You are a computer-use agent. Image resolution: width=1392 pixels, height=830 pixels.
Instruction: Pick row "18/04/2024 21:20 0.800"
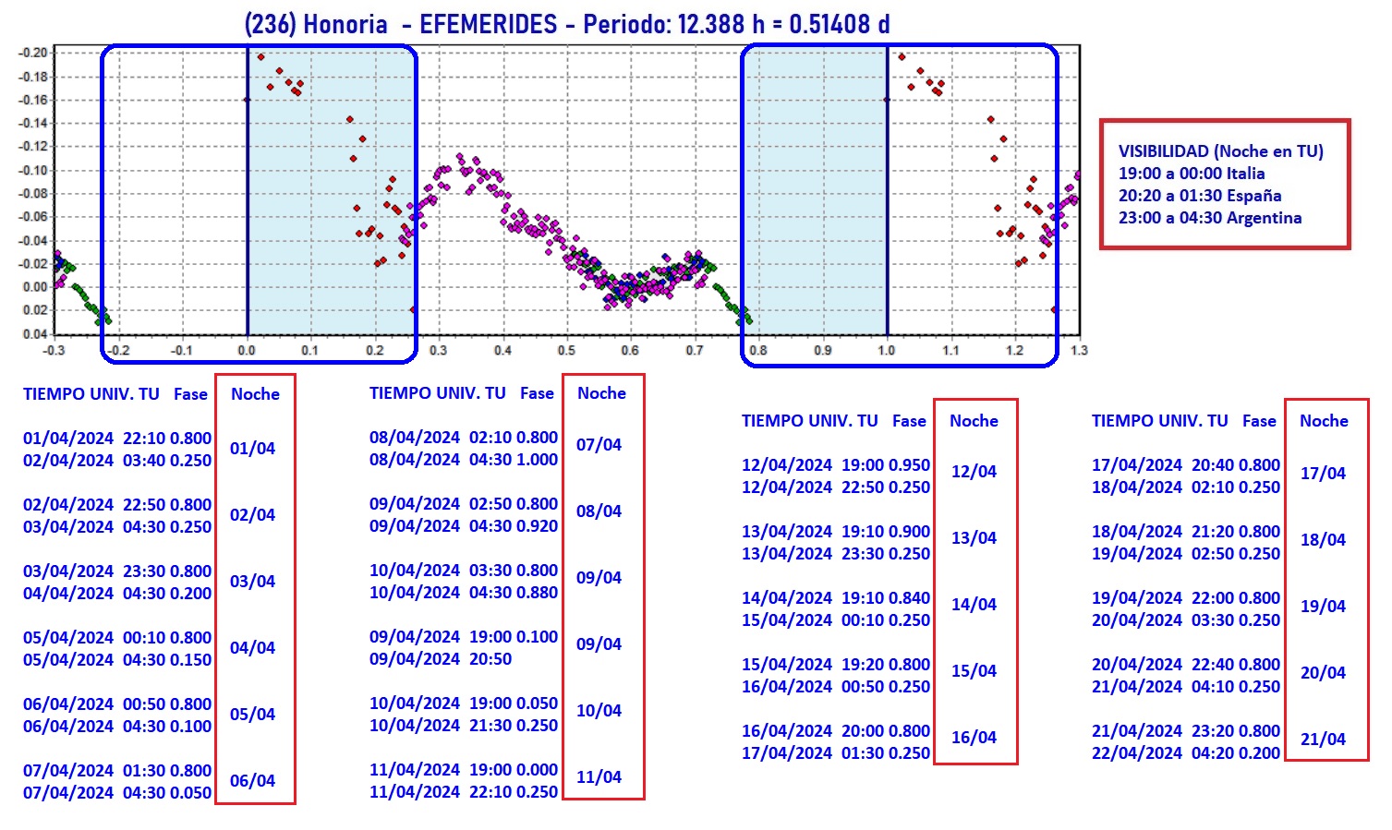[x=1186, y=531]
